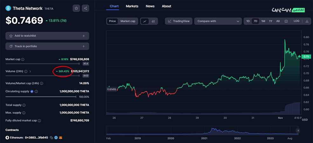Open the TradingView chart

(x=179, y=21)
